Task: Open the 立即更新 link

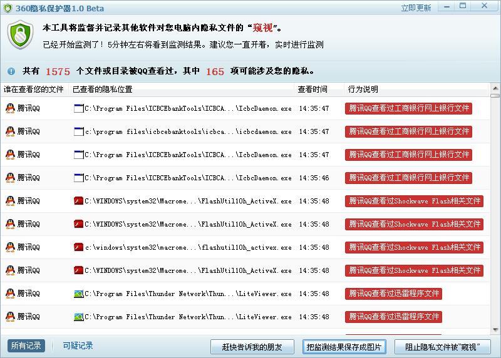Action: click(416, 8)
